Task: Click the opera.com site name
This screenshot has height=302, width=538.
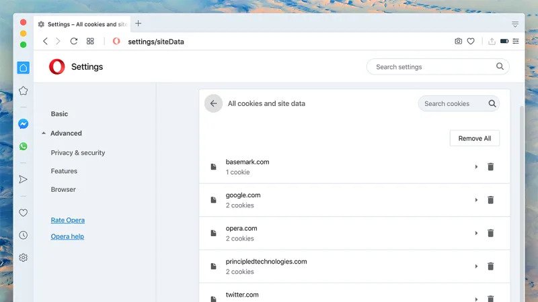Action: pos(241,228)
